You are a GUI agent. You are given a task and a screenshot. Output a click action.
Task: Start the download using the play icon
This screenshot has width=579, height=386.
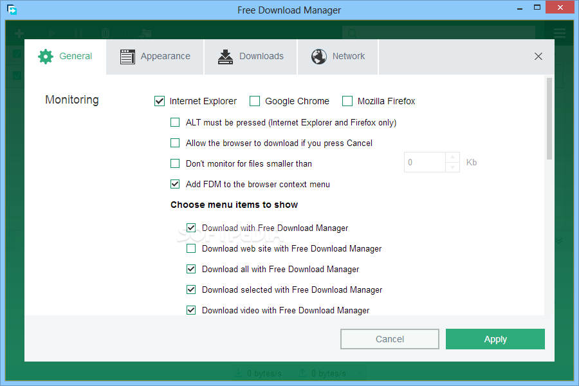(53, 33)
